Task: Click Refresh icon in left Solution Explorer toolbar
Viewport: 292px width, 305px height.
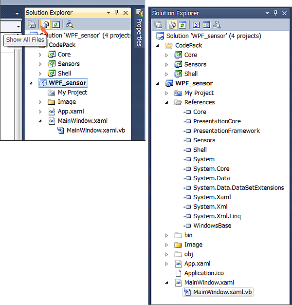Action: [x=56, y=24]
